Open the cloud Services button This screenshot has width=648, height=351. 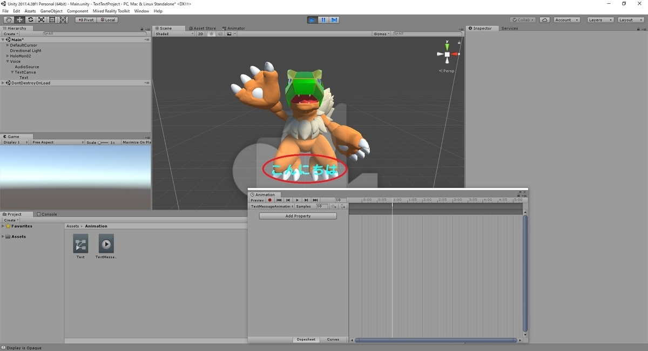point(544,20)
